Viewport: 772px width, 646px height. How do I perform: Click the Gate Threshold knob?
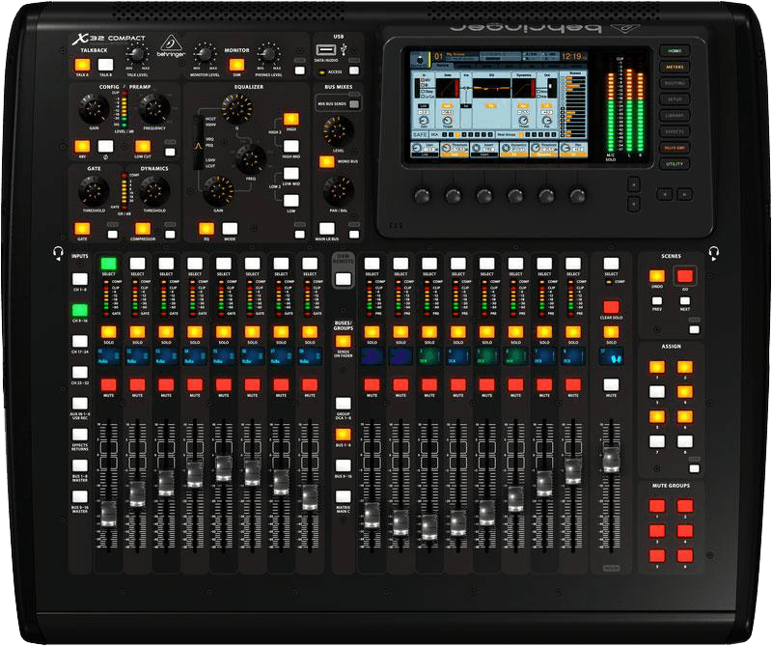[94, 190]
